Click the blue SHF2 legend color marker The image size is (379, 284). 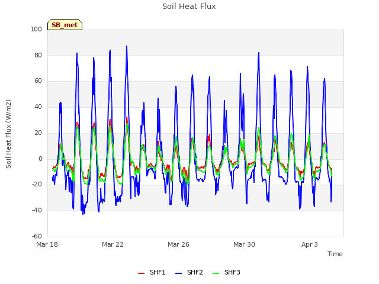178,273
